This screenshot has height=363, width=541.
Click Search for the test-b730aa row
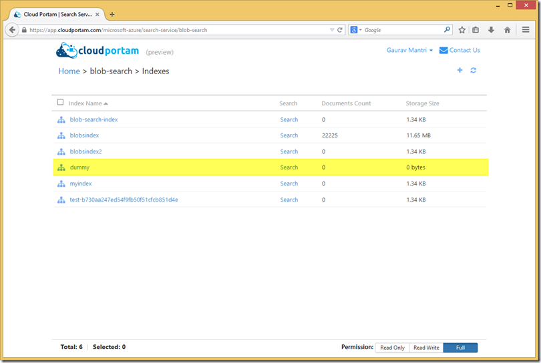(x=289, y=200)
